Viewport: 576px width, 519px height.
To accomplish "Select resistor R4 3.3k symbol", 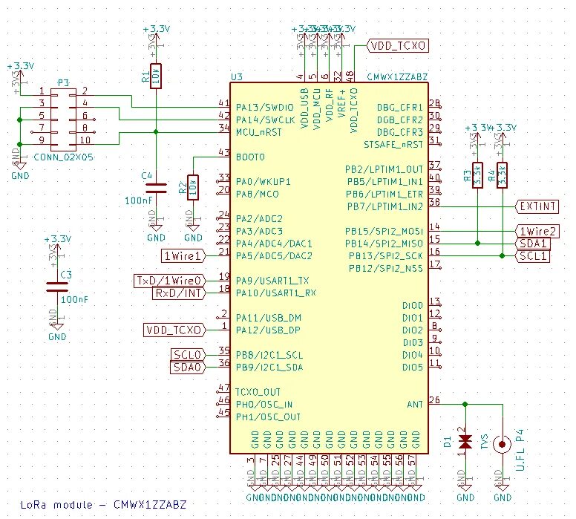I will coord(503,175).
